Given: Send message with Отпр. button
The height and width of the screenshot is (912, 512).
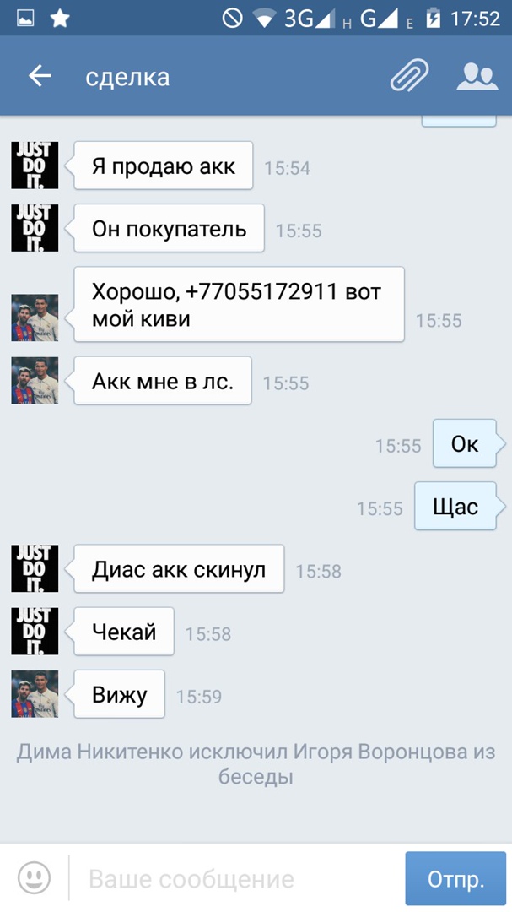Looking at the screenshot, I should (455, 878).
